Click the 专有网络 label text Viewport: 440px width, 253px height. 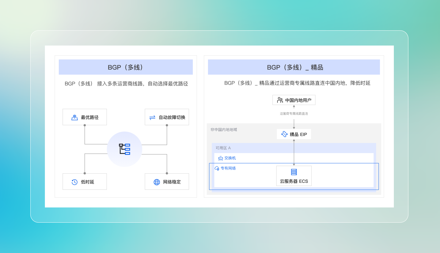228,168
